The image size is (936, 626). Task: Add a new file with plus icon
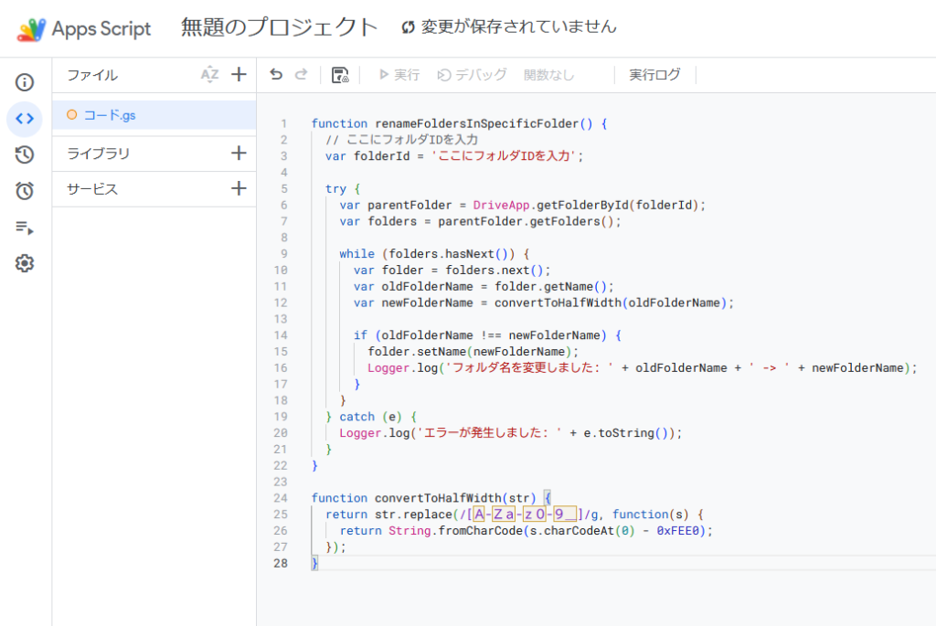click(239, 75)
